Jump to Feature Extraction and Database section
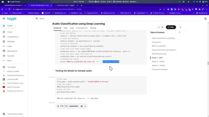The height and width of the screenshot is (117, 209). [x=164, y=50]
